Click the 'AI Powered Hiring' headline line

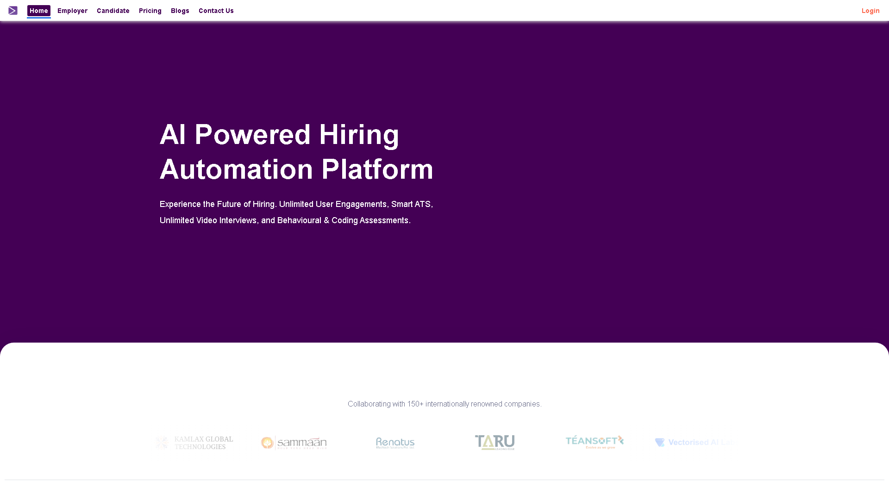point(279,135)
